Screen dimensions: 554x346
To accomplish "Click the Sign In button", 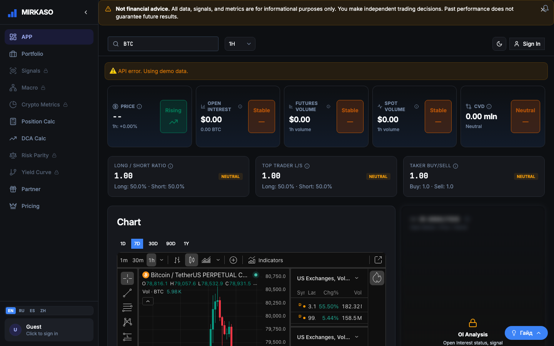I will 527,44.
